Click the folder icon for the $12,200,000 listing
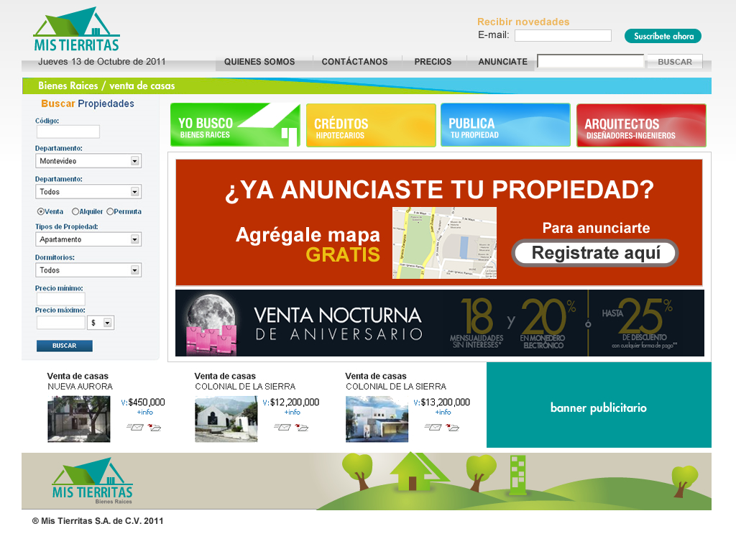Viewport: 736px width, 539px height. 301,427
